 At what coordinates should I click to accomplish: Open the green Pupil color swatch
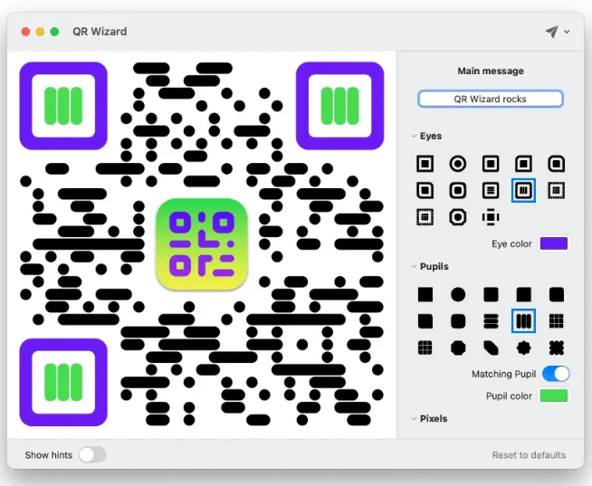click(553, 395)
